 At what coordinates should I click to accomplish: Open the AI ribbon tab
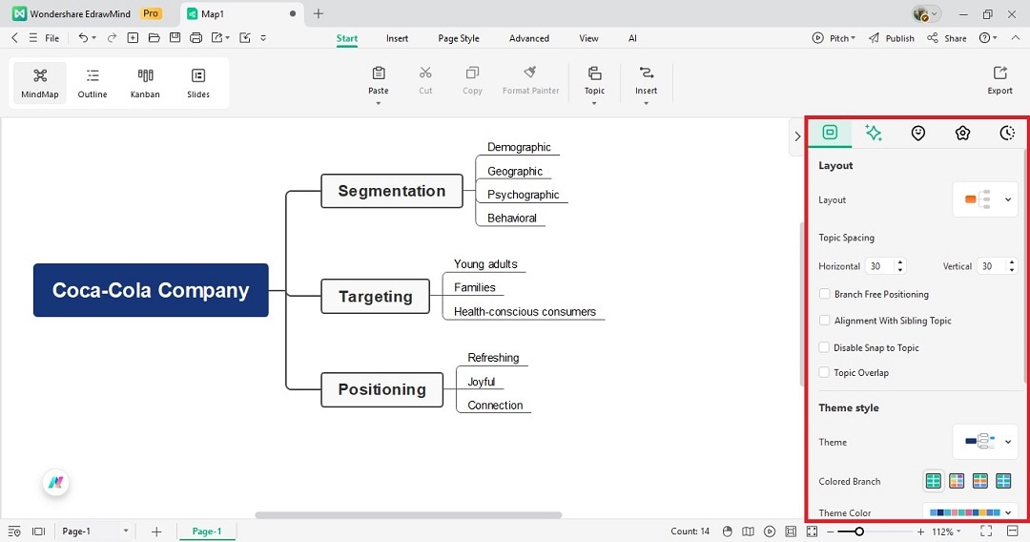tap(632, 38)
